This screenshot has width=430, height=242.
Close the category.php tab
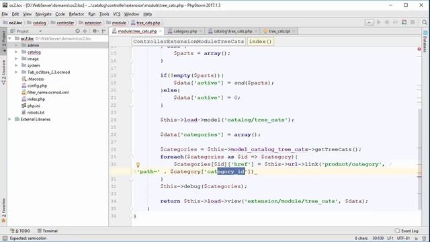201,32
